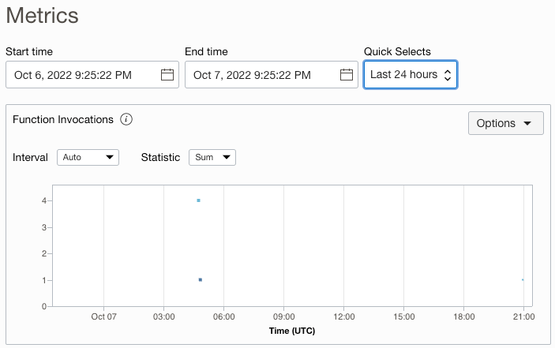Click the '12:00' x-axis tick label

[x=343, y=316]
